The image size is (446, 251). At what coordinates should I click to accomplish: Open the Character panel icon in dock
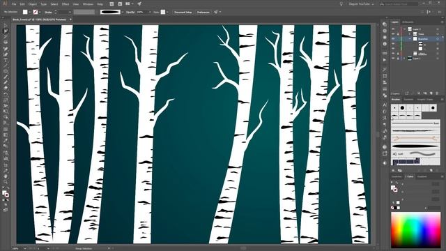[x=385, y=105]
